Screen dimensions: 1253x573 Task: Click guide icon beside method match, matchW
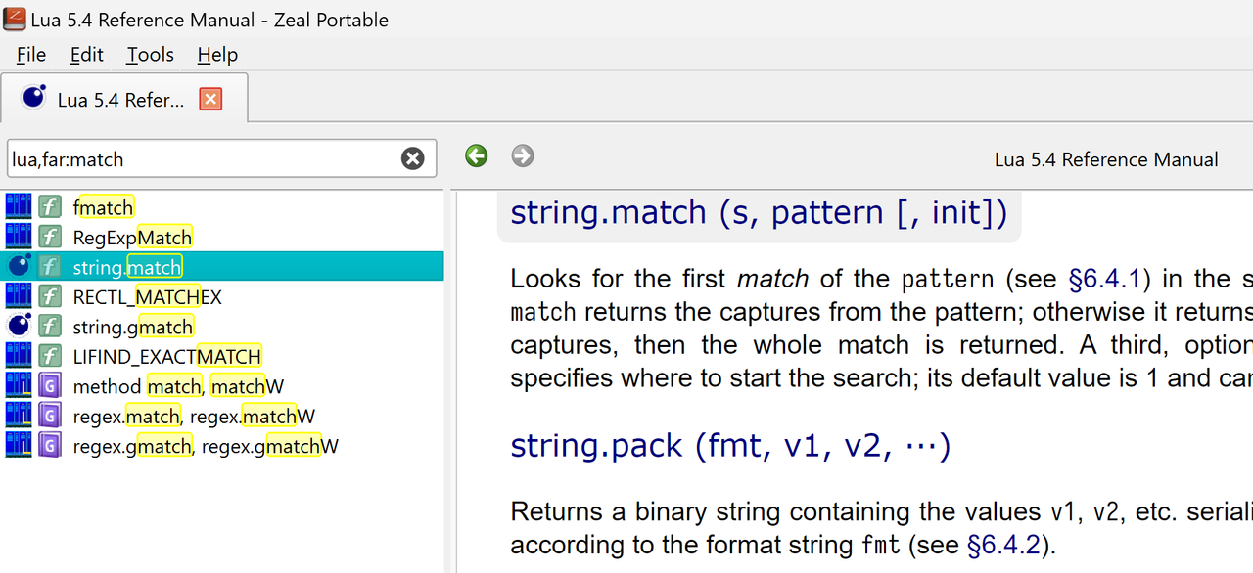click(x=50, y=386)
